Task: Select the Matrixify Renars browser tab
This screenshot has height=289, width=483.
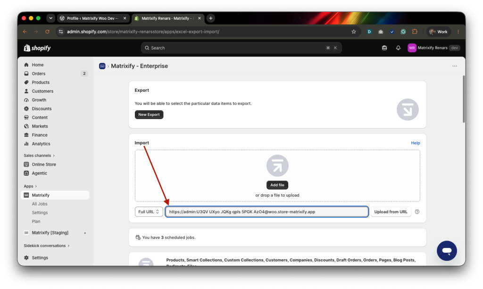Action: [x=168, y=18]
